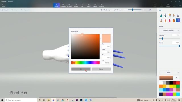The image size is (182, 102).
Task: Pick the dark red palette swatch
Action: click(x=175, y=83)
